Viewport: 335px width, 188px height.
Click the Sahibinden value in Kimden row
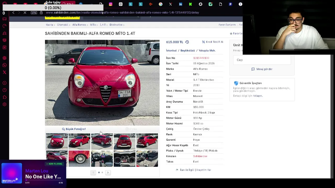pyautogui.click(x=200, y=156)
